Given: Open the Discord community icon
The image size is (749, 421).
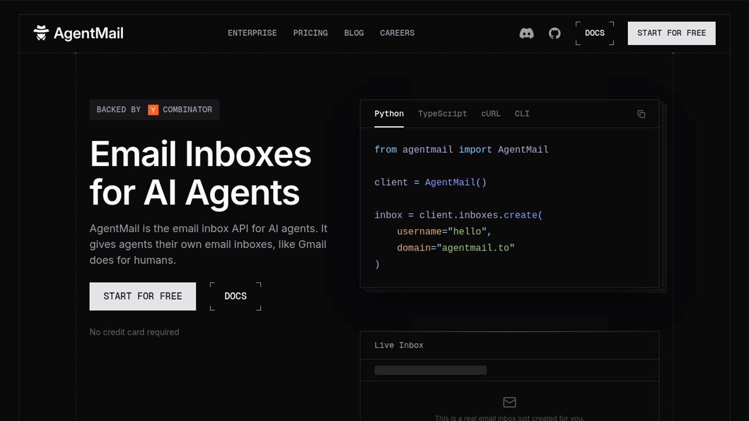Looking at the screenshot, I should [526, 33].
